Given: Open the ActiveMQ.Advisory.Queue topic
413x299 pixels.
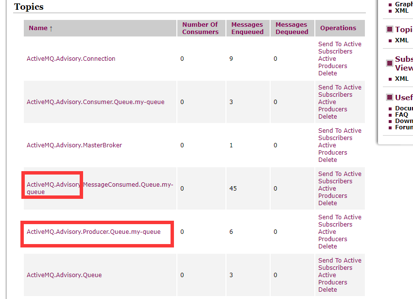Looking at the screenshot, I should click(x=64, y=275).
